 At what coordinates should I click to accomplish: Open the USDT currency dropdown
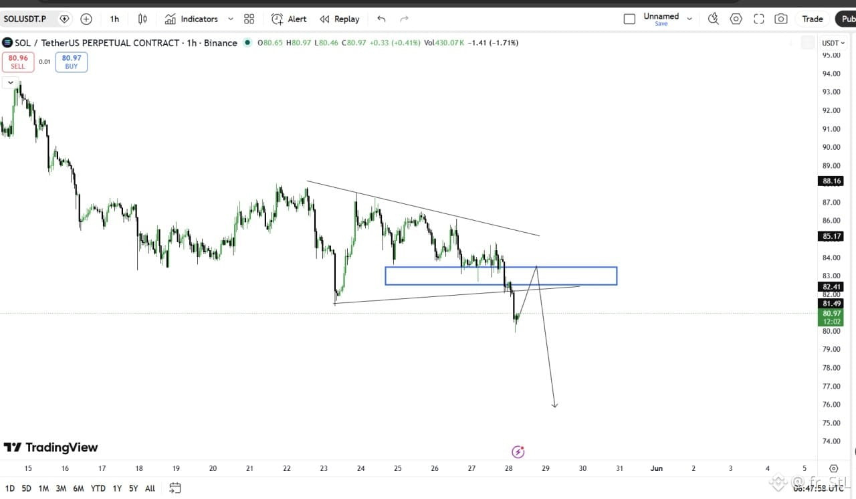(833, 43)
